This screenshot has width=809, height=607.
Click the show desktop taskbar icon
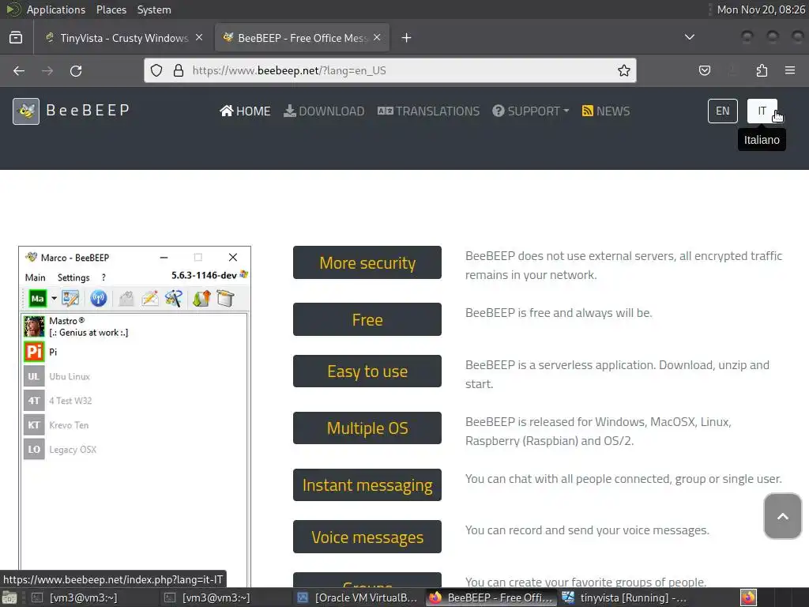pyautogui.click(x=9, y=598)
